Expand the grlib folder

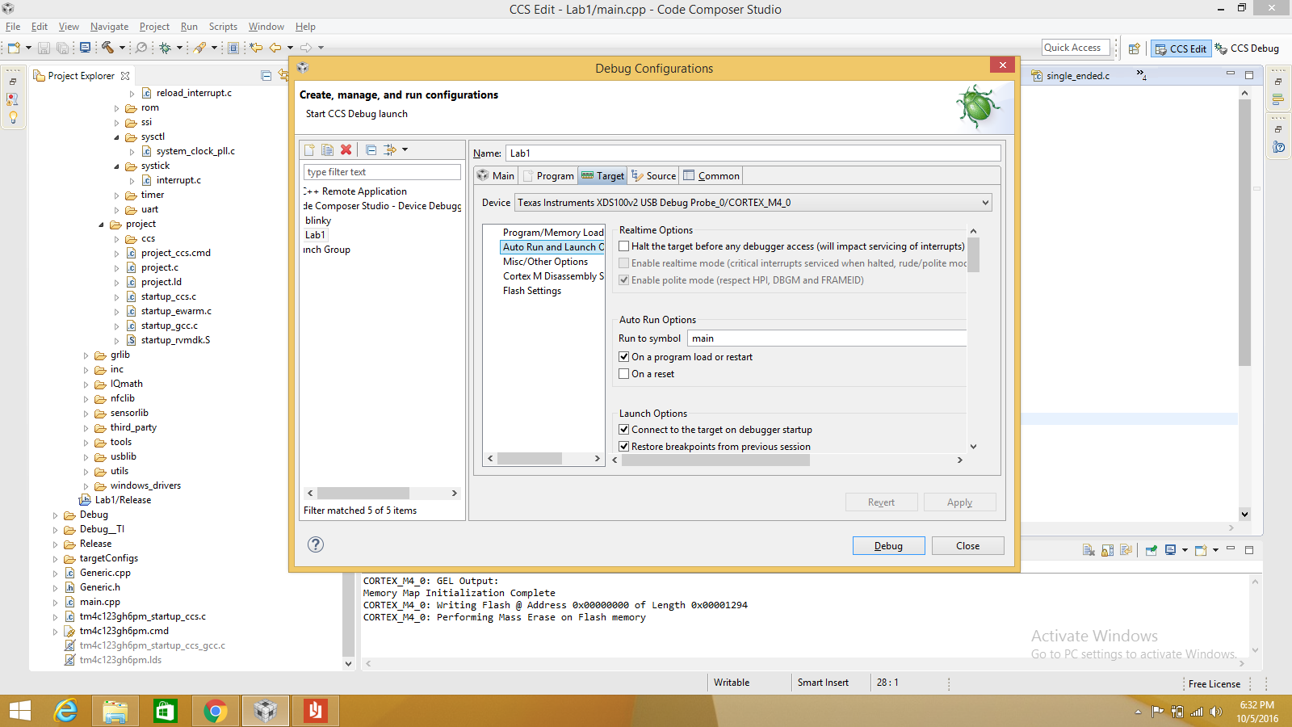coord(86,355)
